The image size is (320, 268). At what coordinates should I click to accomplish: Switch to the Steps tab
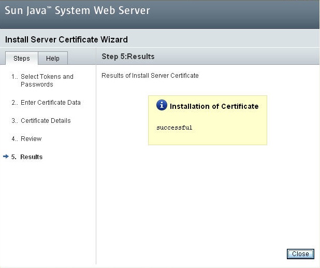pyautogui.click(x=21, y=58)
